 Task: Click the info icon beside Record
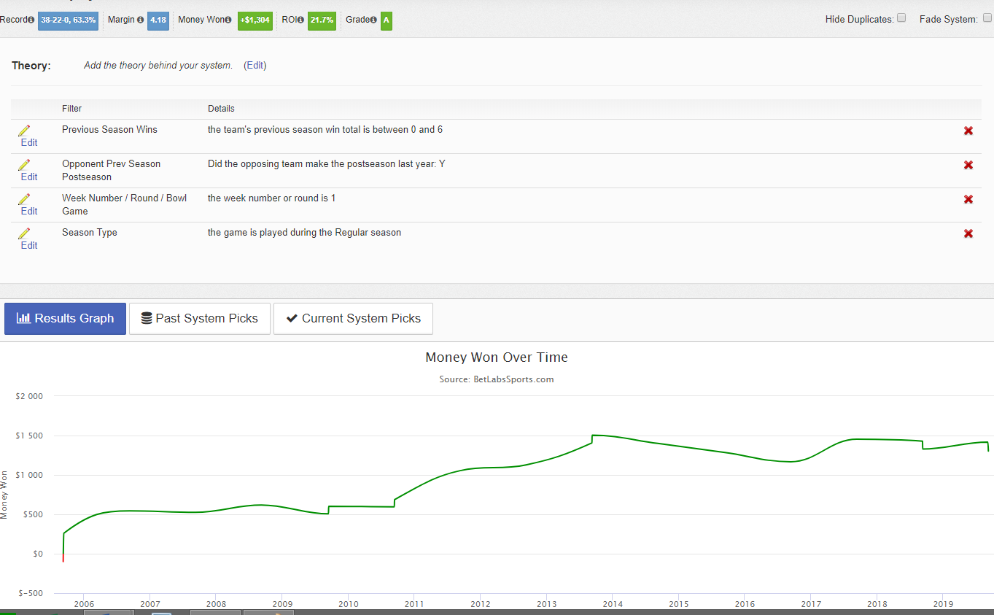pyautogui.click(x=31, y=20)
